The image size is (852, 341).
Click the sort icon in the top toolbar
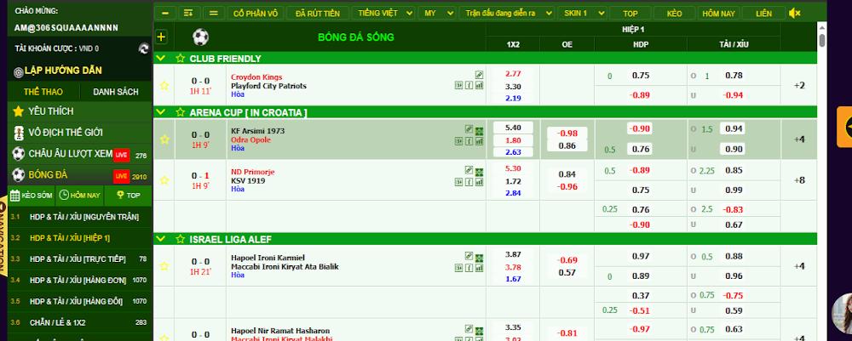(x=189, y=13)
